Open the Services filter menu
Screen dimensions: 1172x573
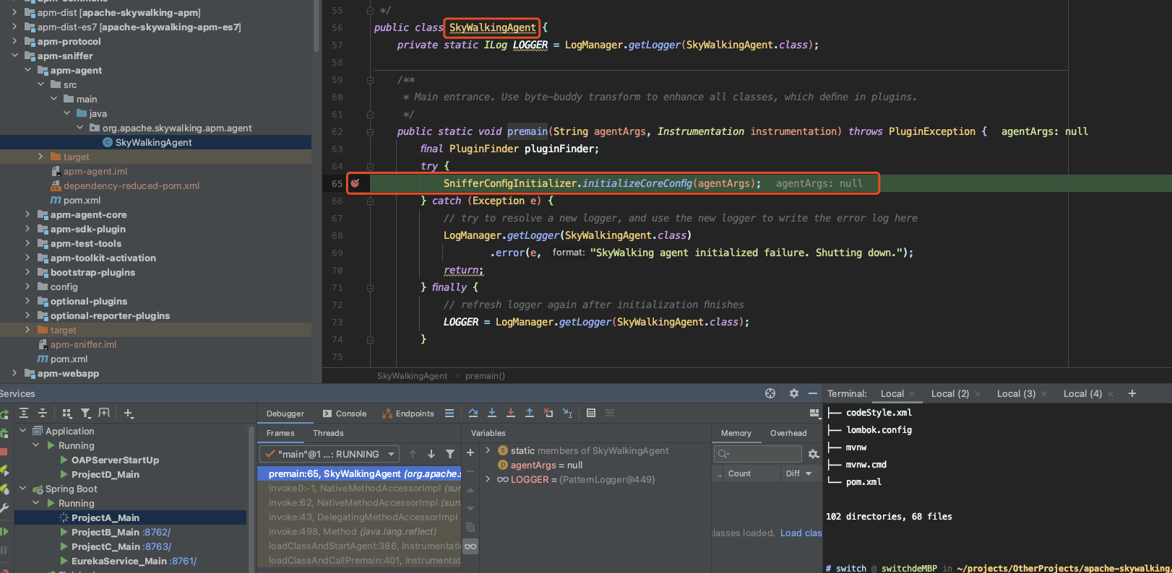tap(86, 413)
